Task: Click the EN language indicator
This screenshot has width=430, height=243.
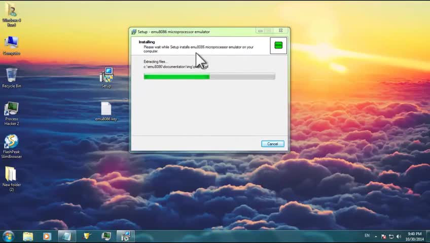Action: [367, 235]
